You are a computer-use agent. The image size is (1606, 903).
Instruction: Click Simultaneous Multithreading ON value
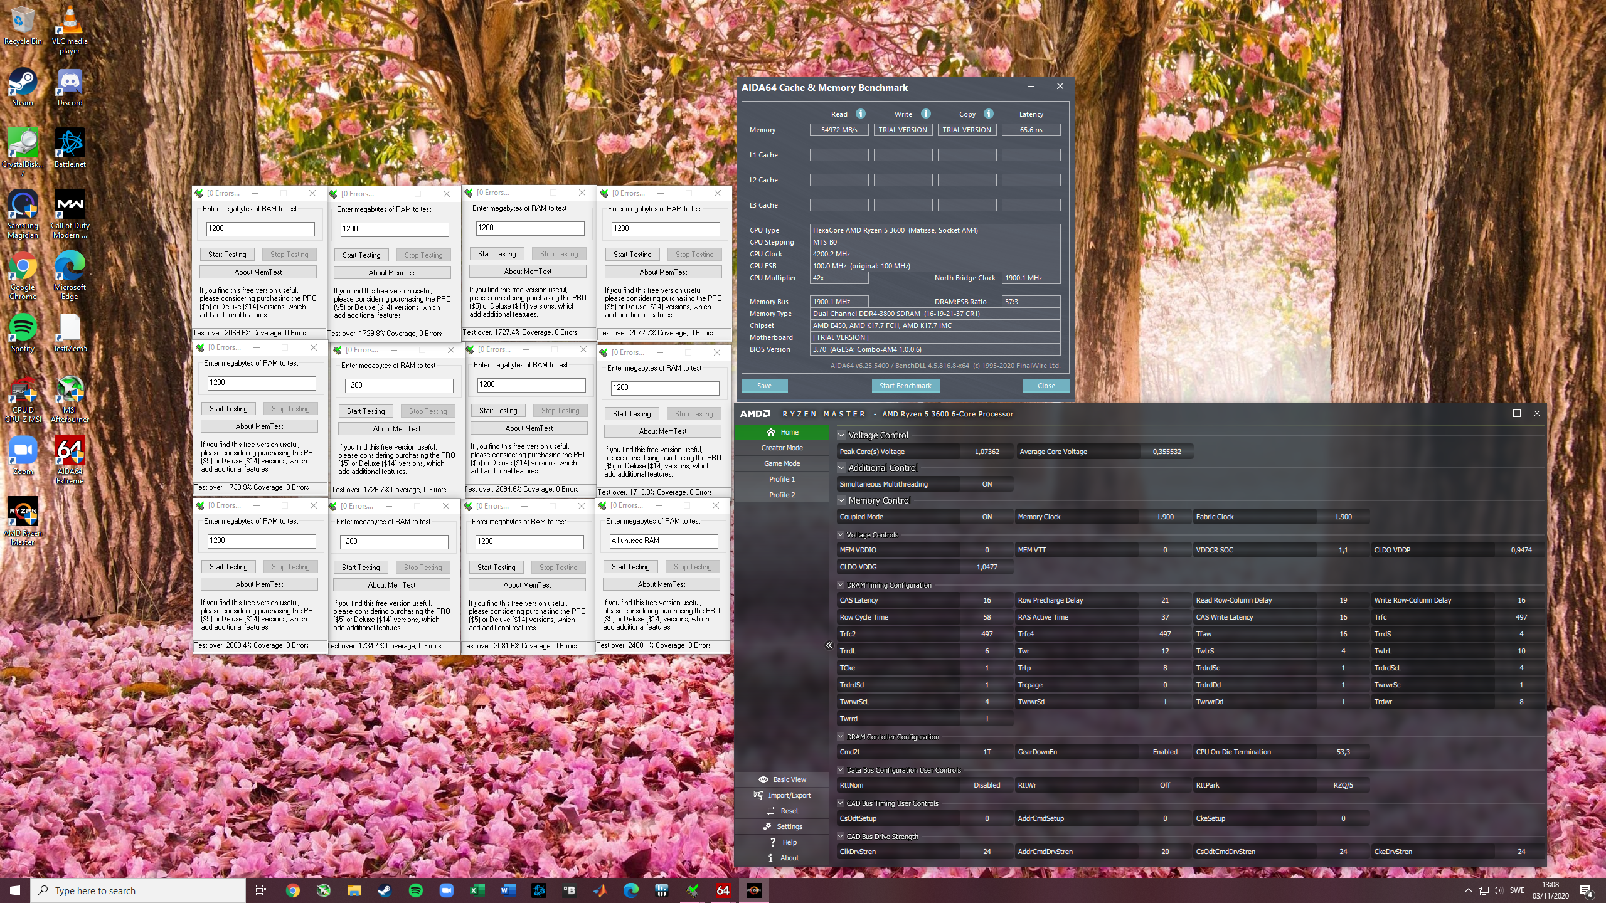(x=987, y=484)
